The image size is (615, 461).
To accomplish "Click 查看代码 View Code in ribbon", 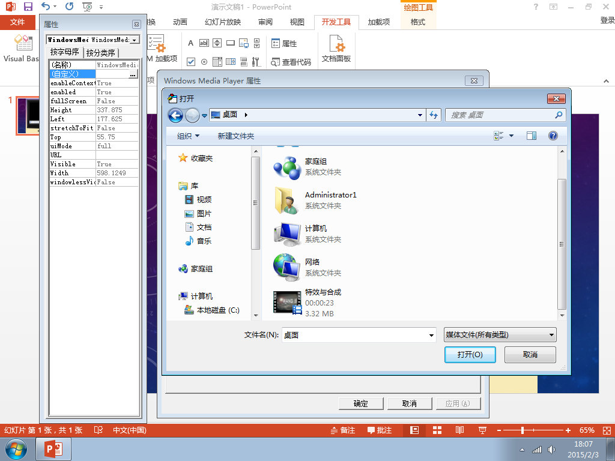I will coord(291,62).
